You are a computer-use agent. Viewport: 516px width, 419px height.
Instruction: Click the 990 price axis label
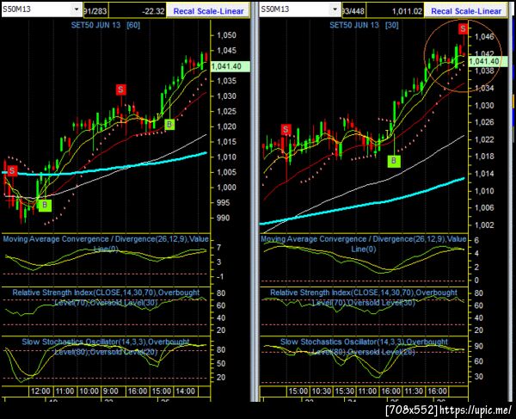[223, 218]
